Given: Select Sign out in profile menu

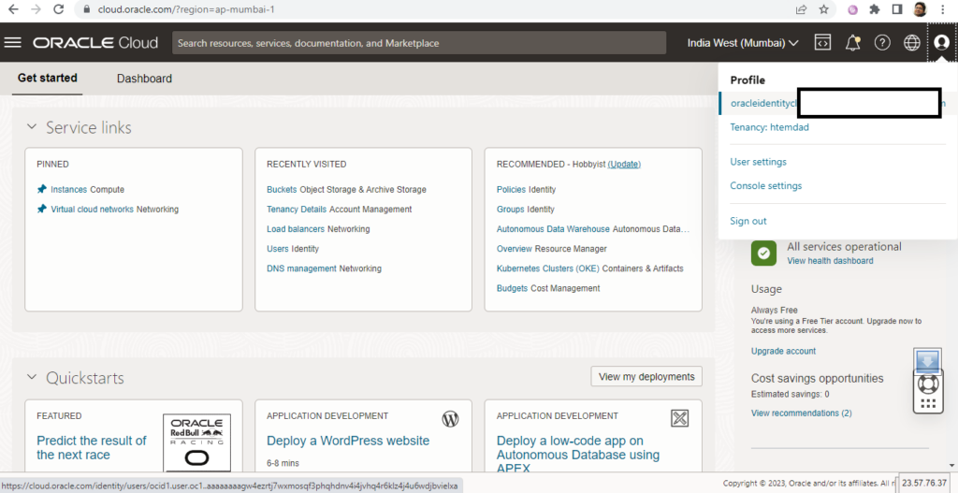Looking at the screenshot, I should pyautogui.click(x=748, y=221).
